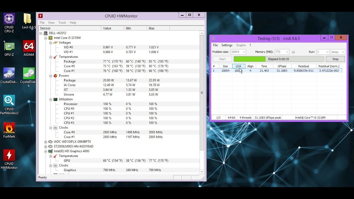Launch AIDA64 from the desktop
354x199 pixels.
29,48
